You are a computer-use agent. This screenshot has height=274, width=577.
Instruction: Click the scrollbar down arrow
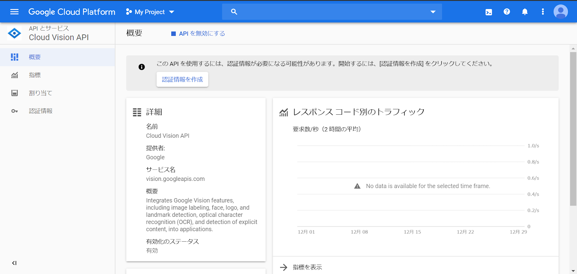[x=573, y=271]
